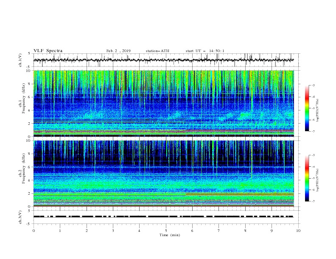Click the ch.2 frequency axis '2' tick label
This screenshot has width=336, height=259.
[29, 193]
